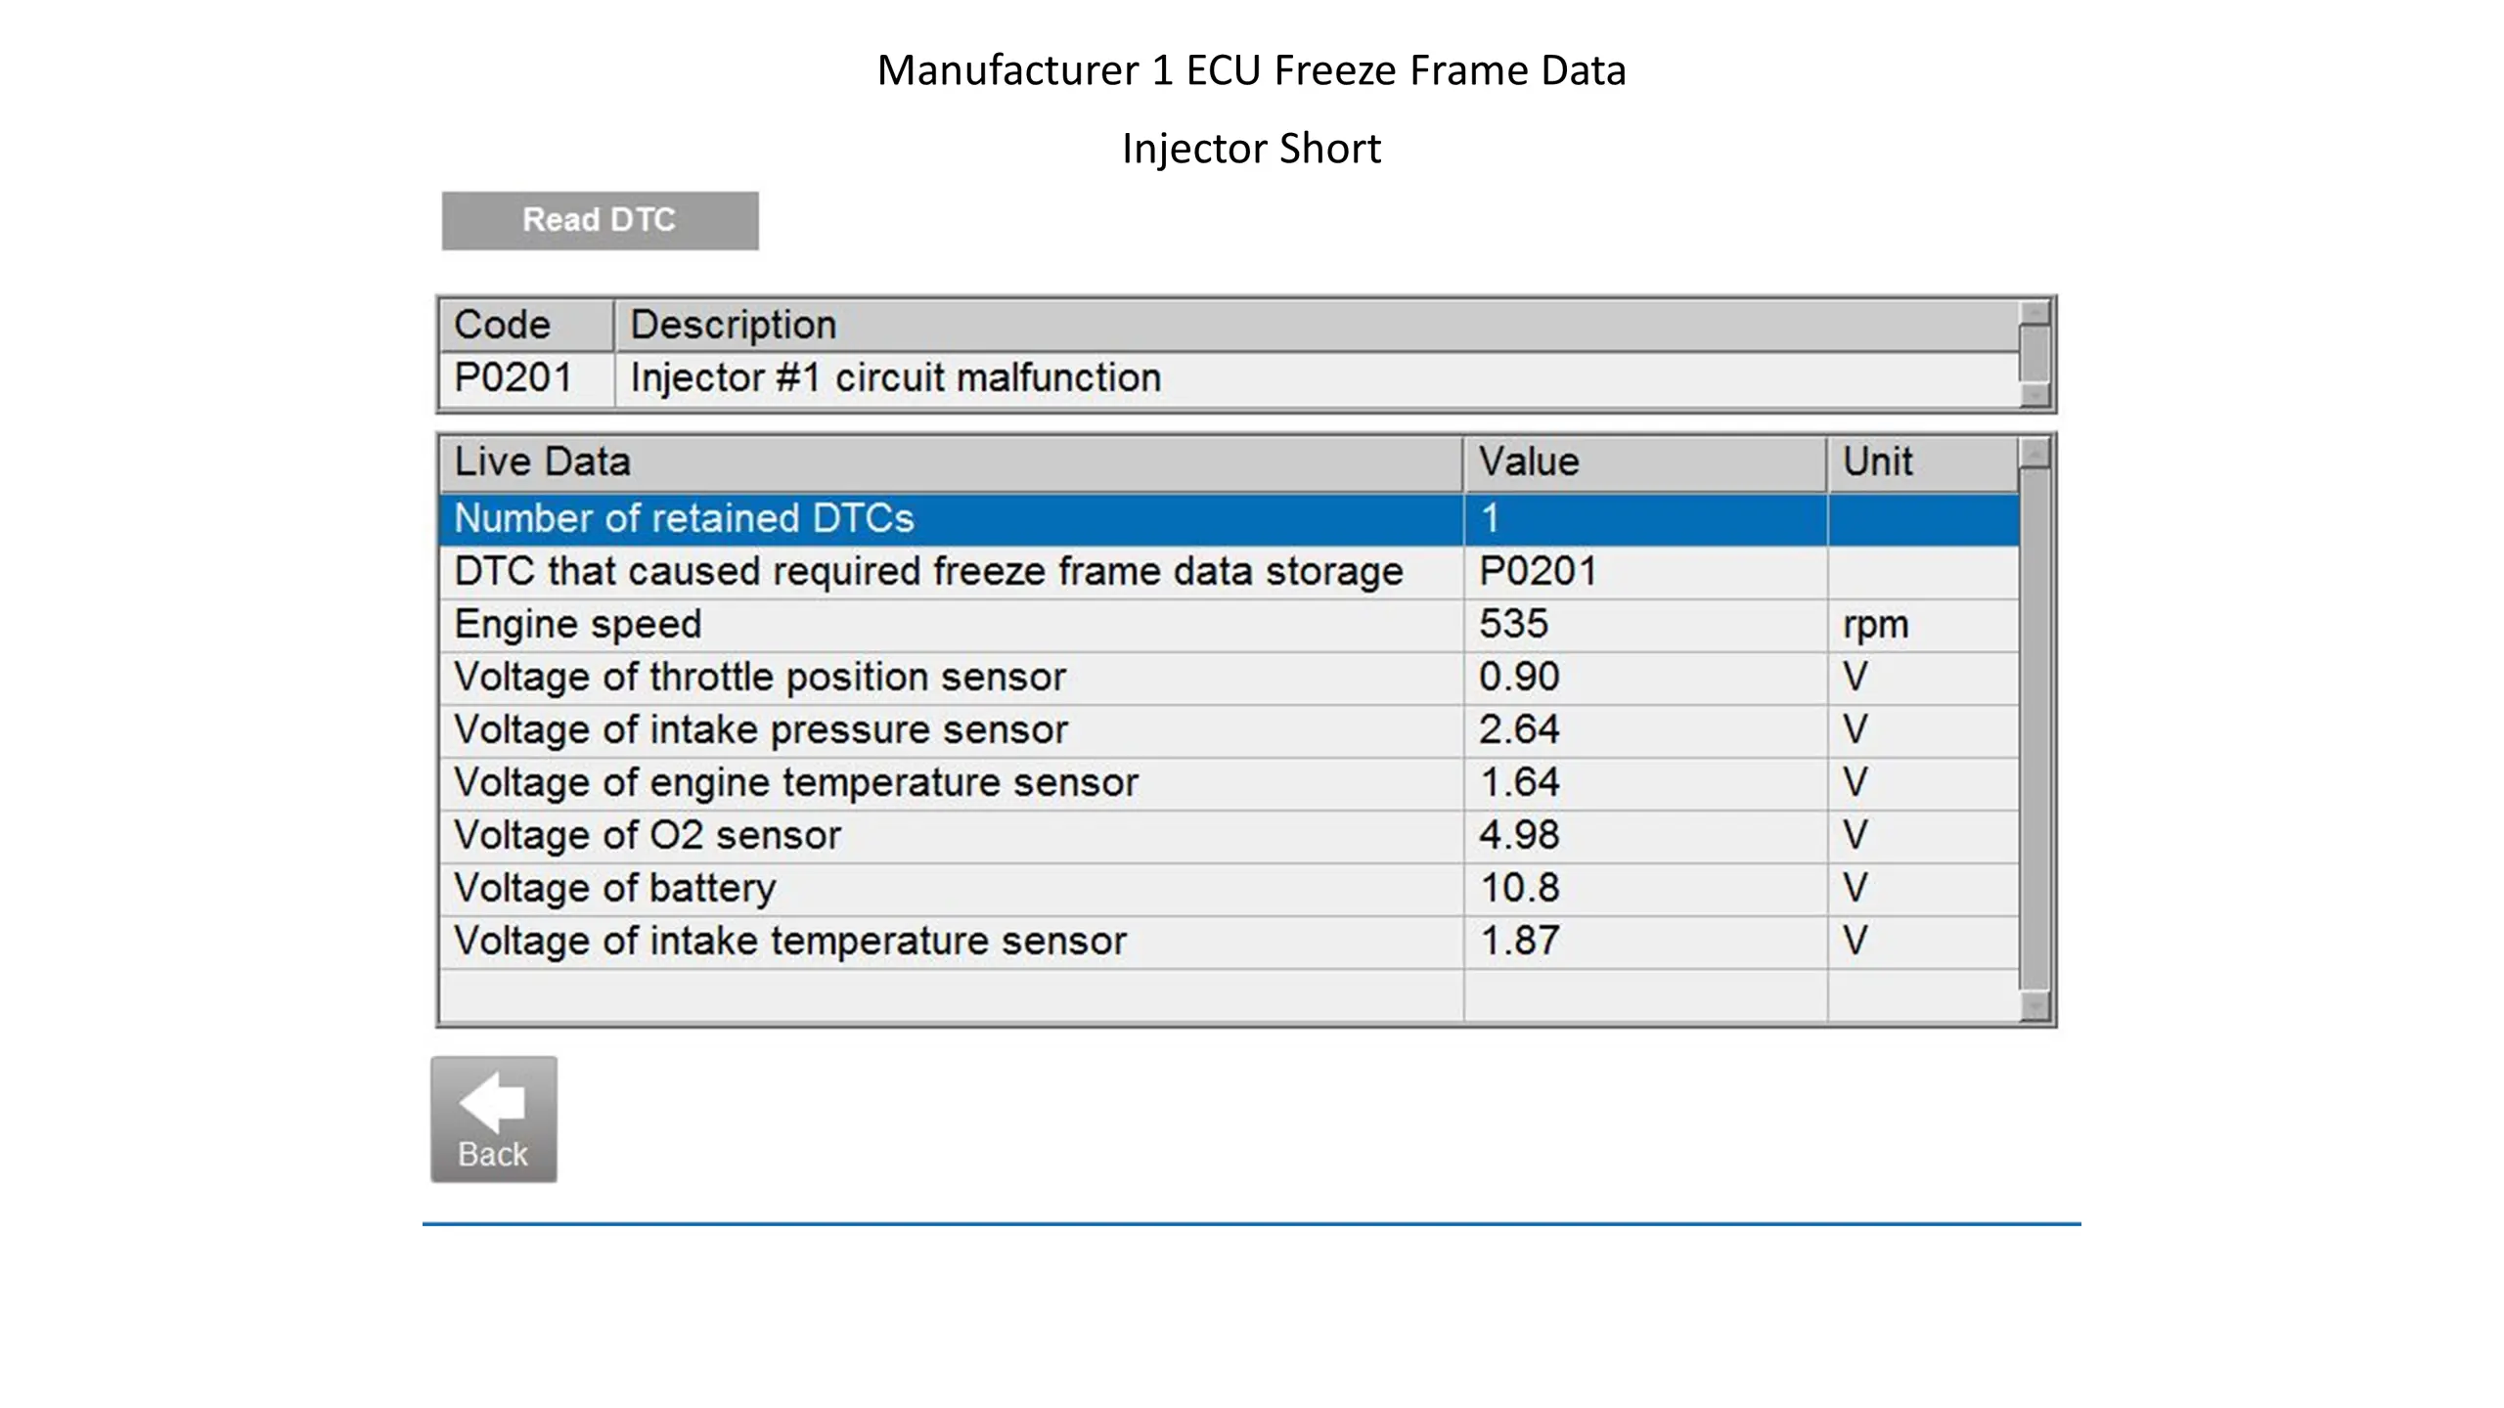The width and height of the screenshot is (2504, 1408).
Task: Click the Description column header
Action: (1317, 326)
